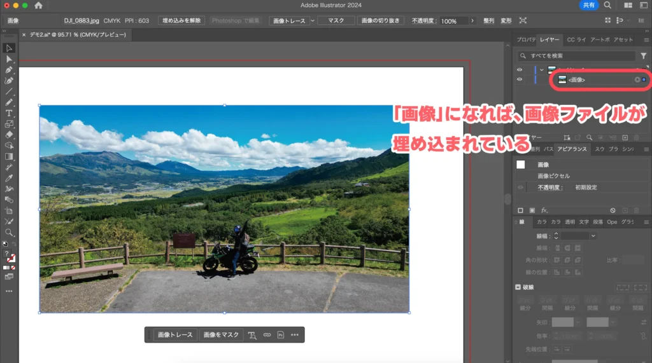
Task: Click the fill and stroke swatch in toolbar
Action: (x=9, y=256)
